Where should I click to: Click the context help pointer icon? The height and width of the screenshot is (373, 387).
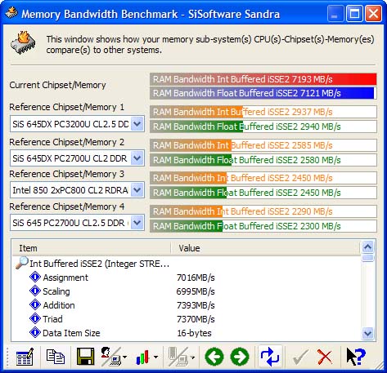coord(356,357)
